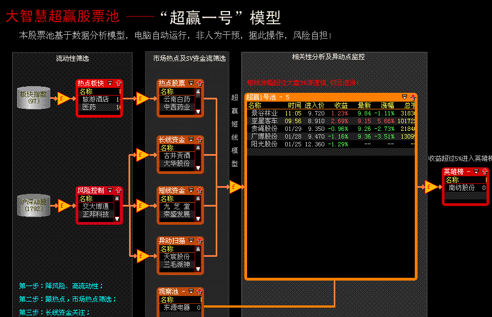This screenshot has width=492, height=317.
Task: Click scroll-down arrow in 异动扫描 list
Action: click(x=198, y=269)
